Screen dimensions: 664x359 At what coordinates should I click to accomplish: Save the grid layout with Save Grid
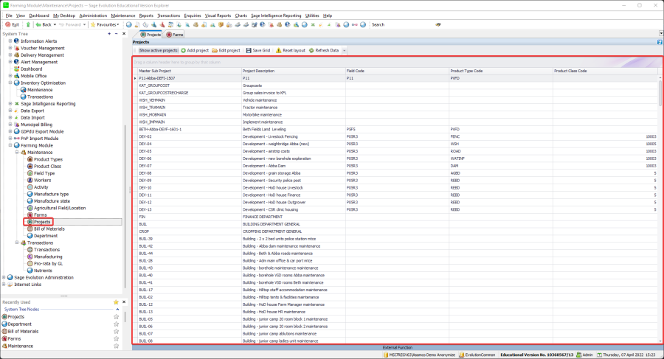point(258,50)
